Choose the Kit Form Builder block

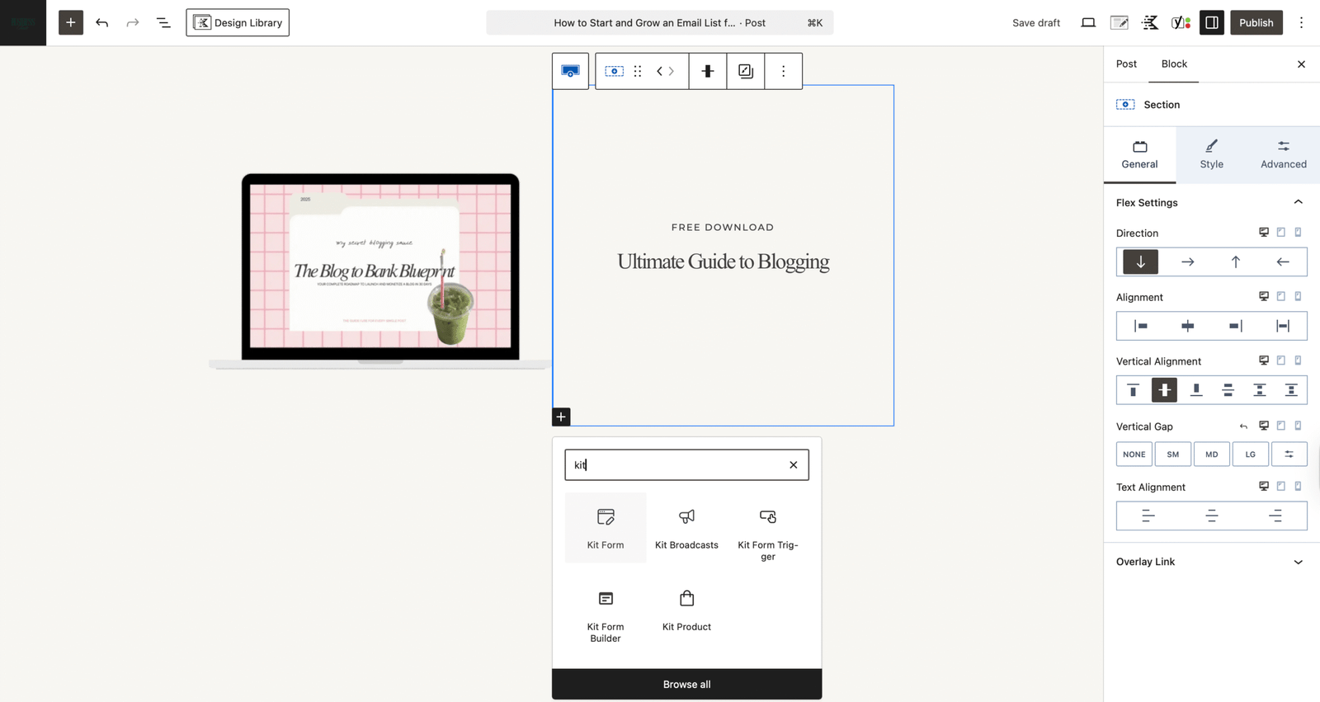pos(605,615)
